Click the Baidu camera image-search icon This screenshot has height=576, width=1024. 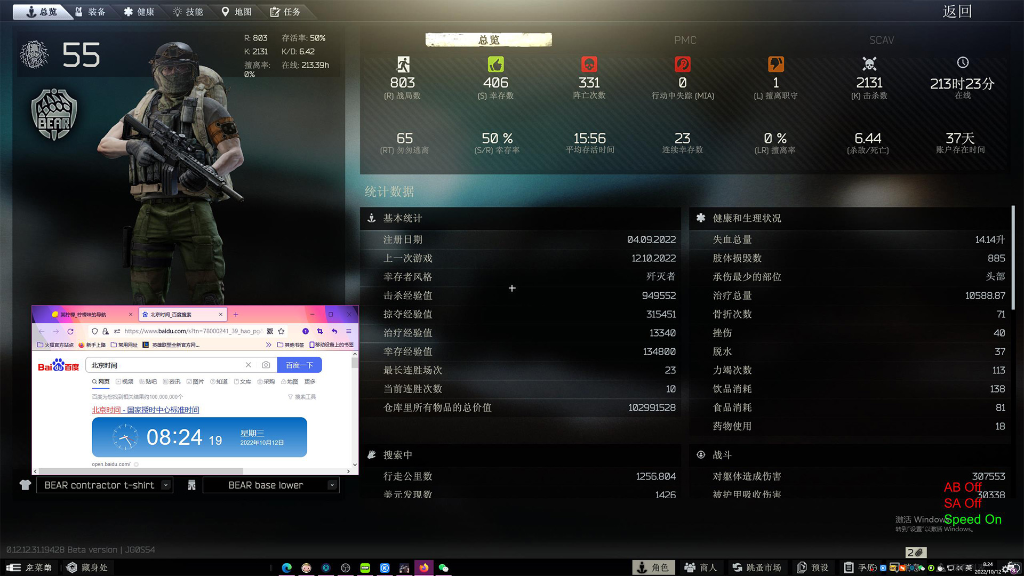(x=266, y=365)
